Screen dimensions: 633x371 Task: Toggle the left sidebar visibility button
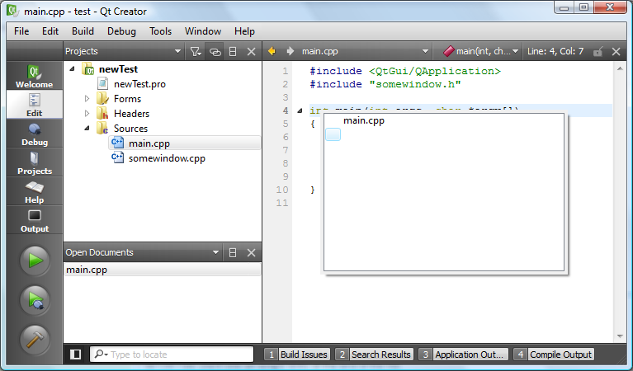76,355
